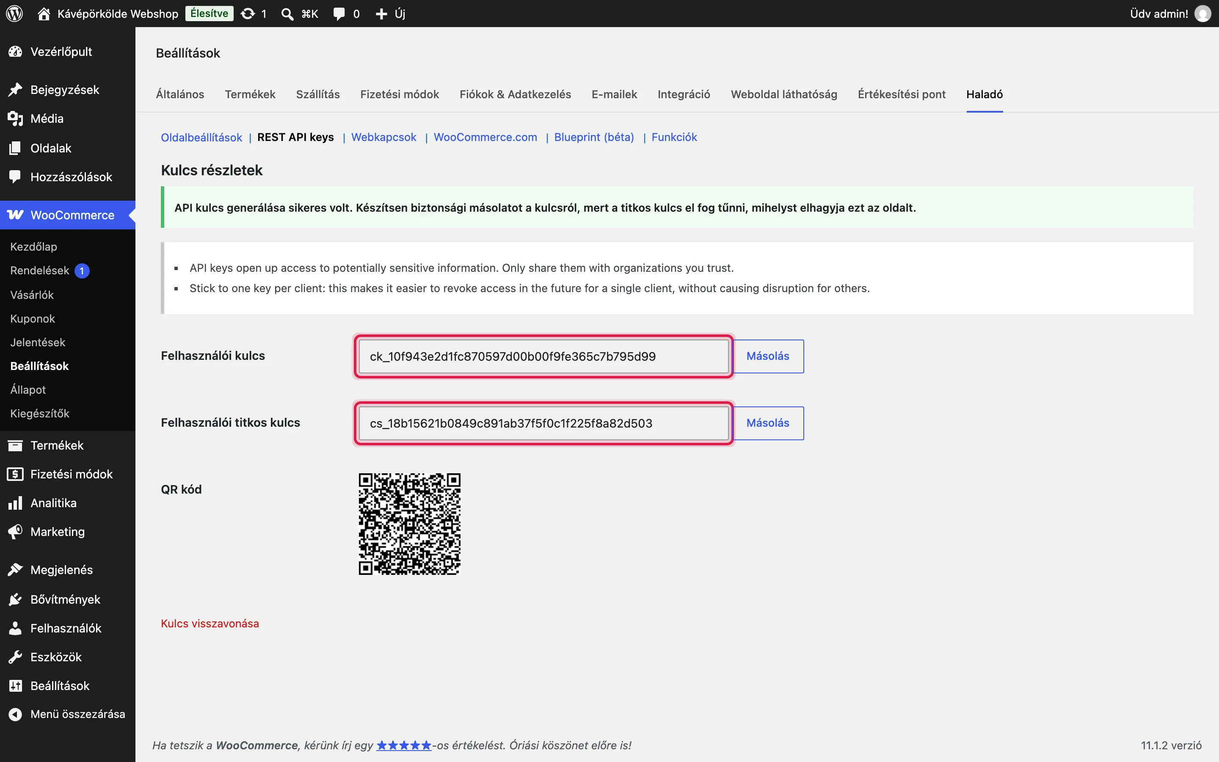Image resolution: width=1219 pixels, height=762 pixels.
Task: Collapse sidebar with Menü összezárása
Action: pyautogui.click(x=67, y=714)
